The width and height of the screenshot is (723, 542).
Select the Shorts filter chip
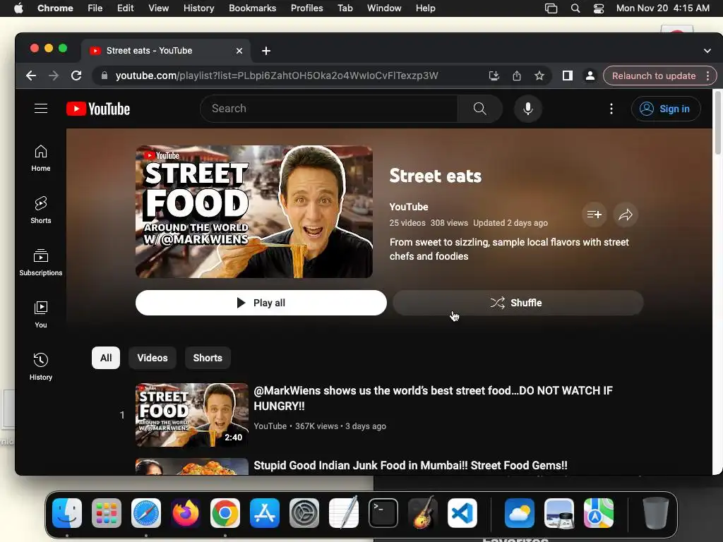[x=208, y=358]
